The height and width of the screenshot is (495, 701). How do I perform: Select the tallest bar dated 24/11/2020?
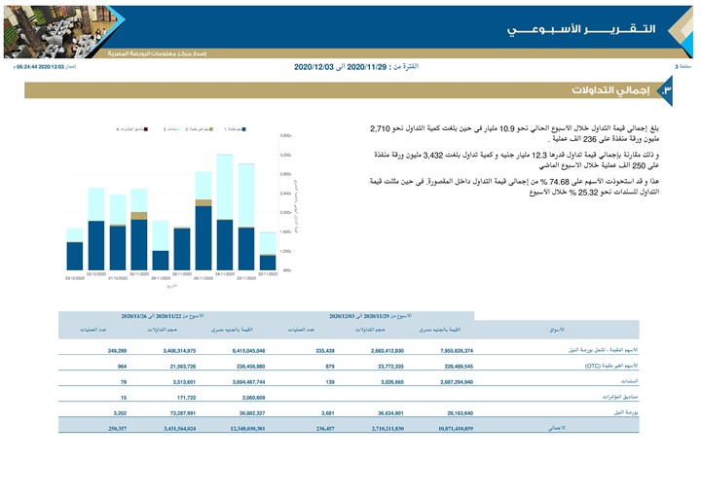click(x=225, y=212)
